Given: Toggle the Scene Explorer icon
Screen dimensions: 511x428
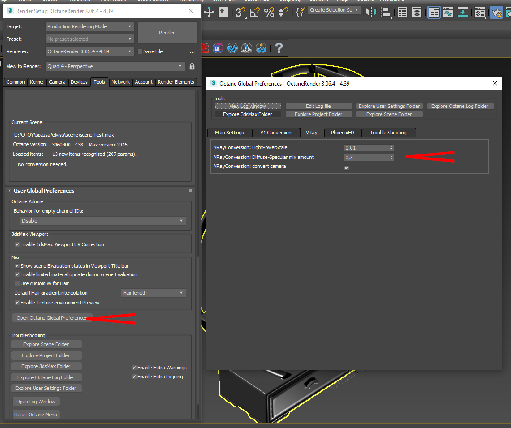Looking at the screenshot, I should 403,13.
